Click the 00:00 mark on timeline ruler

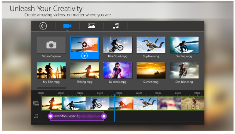(x=41, y=93)
